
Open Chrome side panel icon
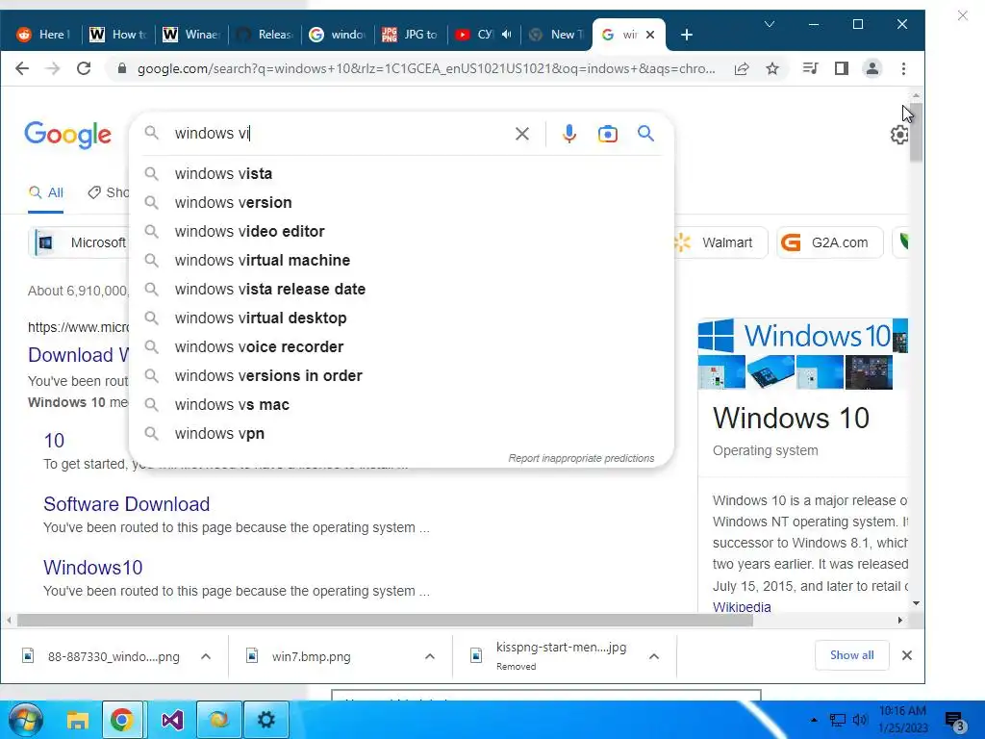[841, 68]
